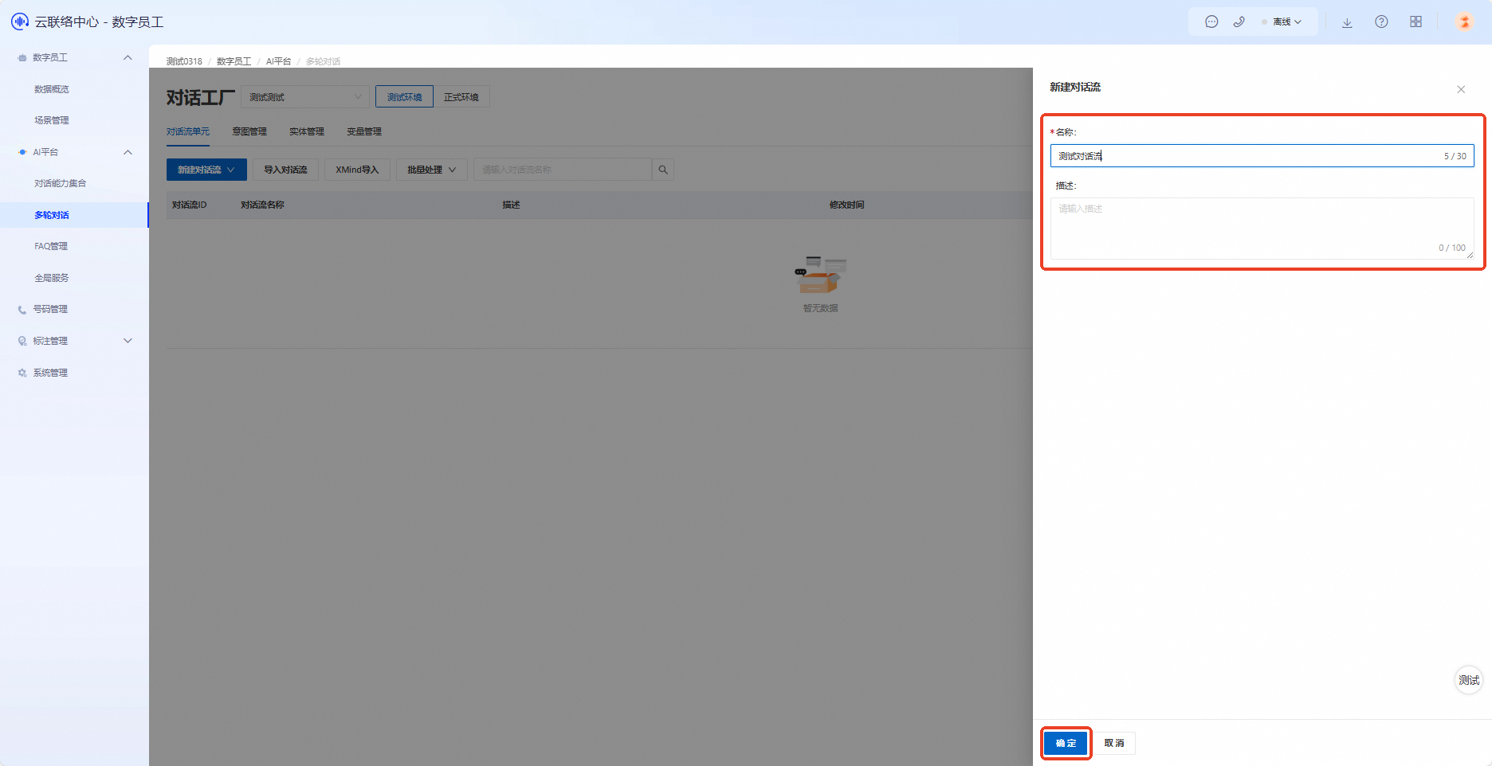Screen dimensions: 1492x766
Task: Click the 号码管理 phone icon
Action: [22, 310]
